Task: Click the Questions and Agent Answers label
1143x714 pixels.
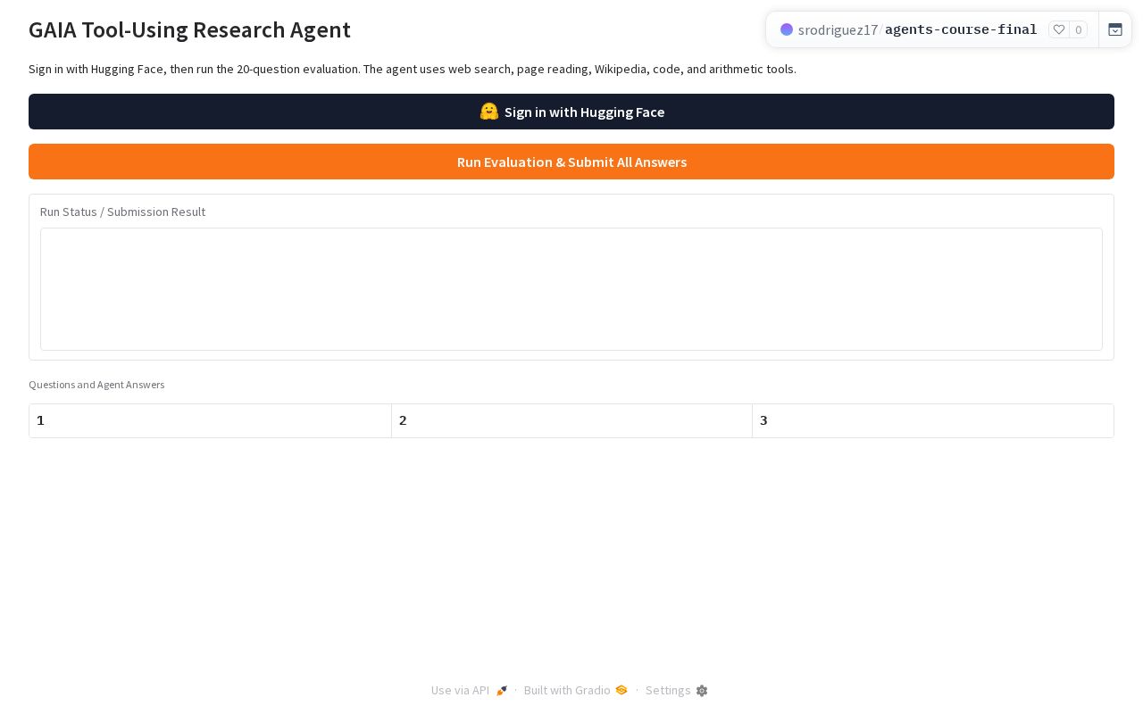Action: tap(96, 385)
